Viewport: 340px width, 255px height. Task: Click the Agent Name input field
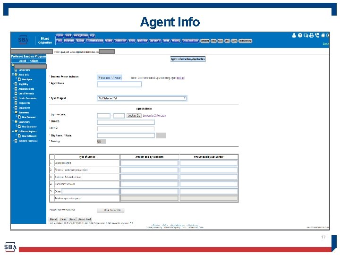(119, 84)
